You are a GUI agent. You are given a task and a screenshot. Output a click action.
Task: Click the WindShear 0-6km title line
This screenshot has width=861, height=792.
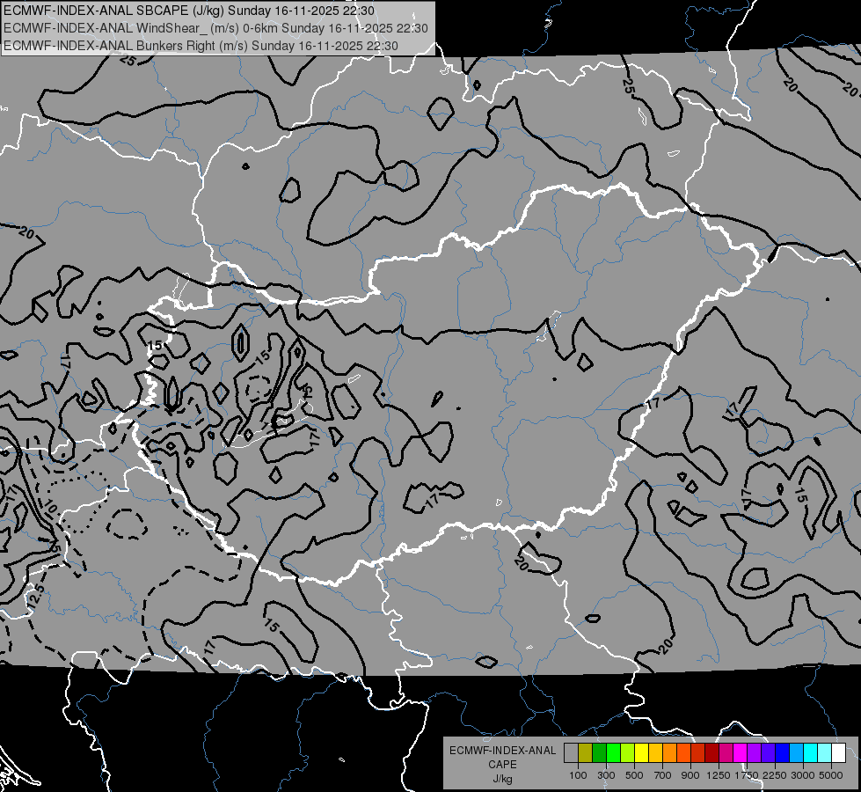tap(215, 28)
